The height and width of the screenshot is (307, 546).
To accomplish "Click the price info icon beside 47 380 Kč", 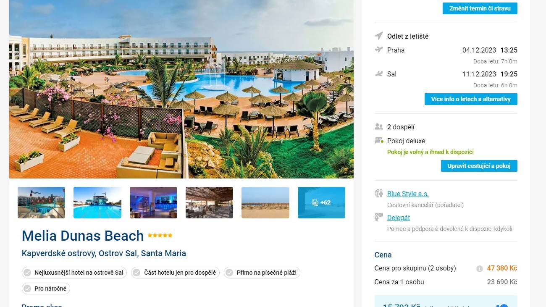I will pos(480,269).
